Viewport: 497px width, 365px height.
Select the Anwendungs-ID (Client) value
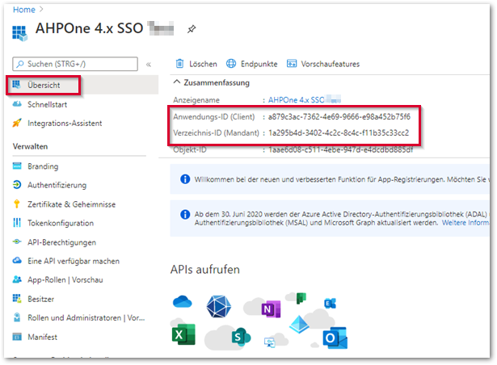click(339, 117)
